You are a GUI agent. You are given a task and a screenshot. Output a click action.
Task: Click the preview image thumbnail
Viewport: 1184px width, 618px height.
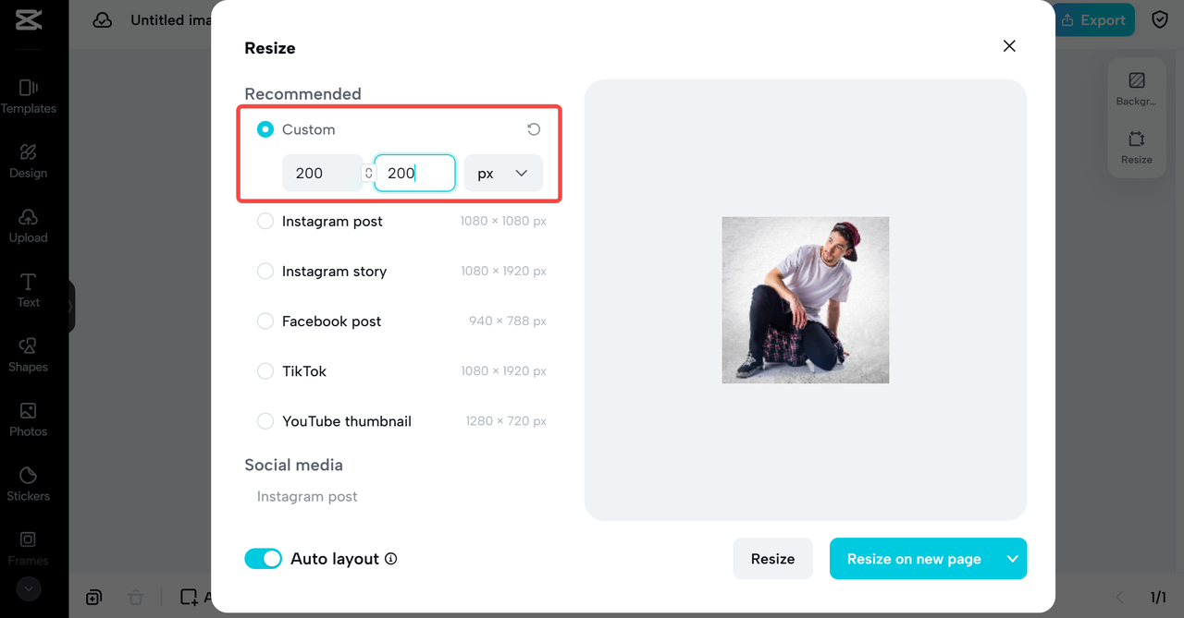[x=805, y=300]
